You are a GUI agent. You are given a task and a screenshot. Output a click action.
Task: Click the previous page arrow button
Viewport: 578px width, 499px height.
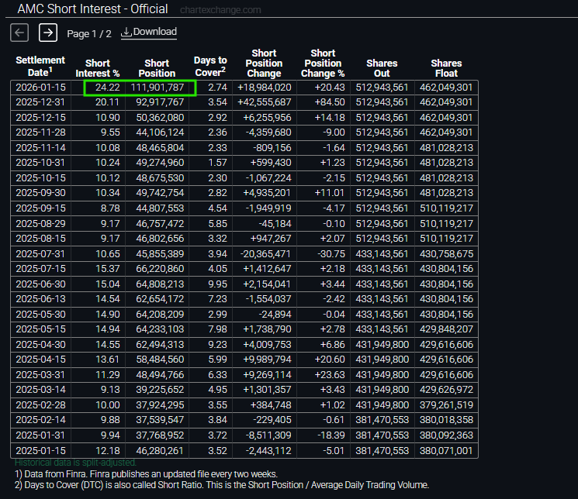coord(19,33)
